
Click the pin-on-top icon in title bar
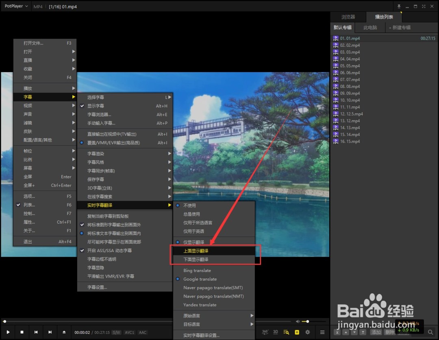tap(399, 6)
